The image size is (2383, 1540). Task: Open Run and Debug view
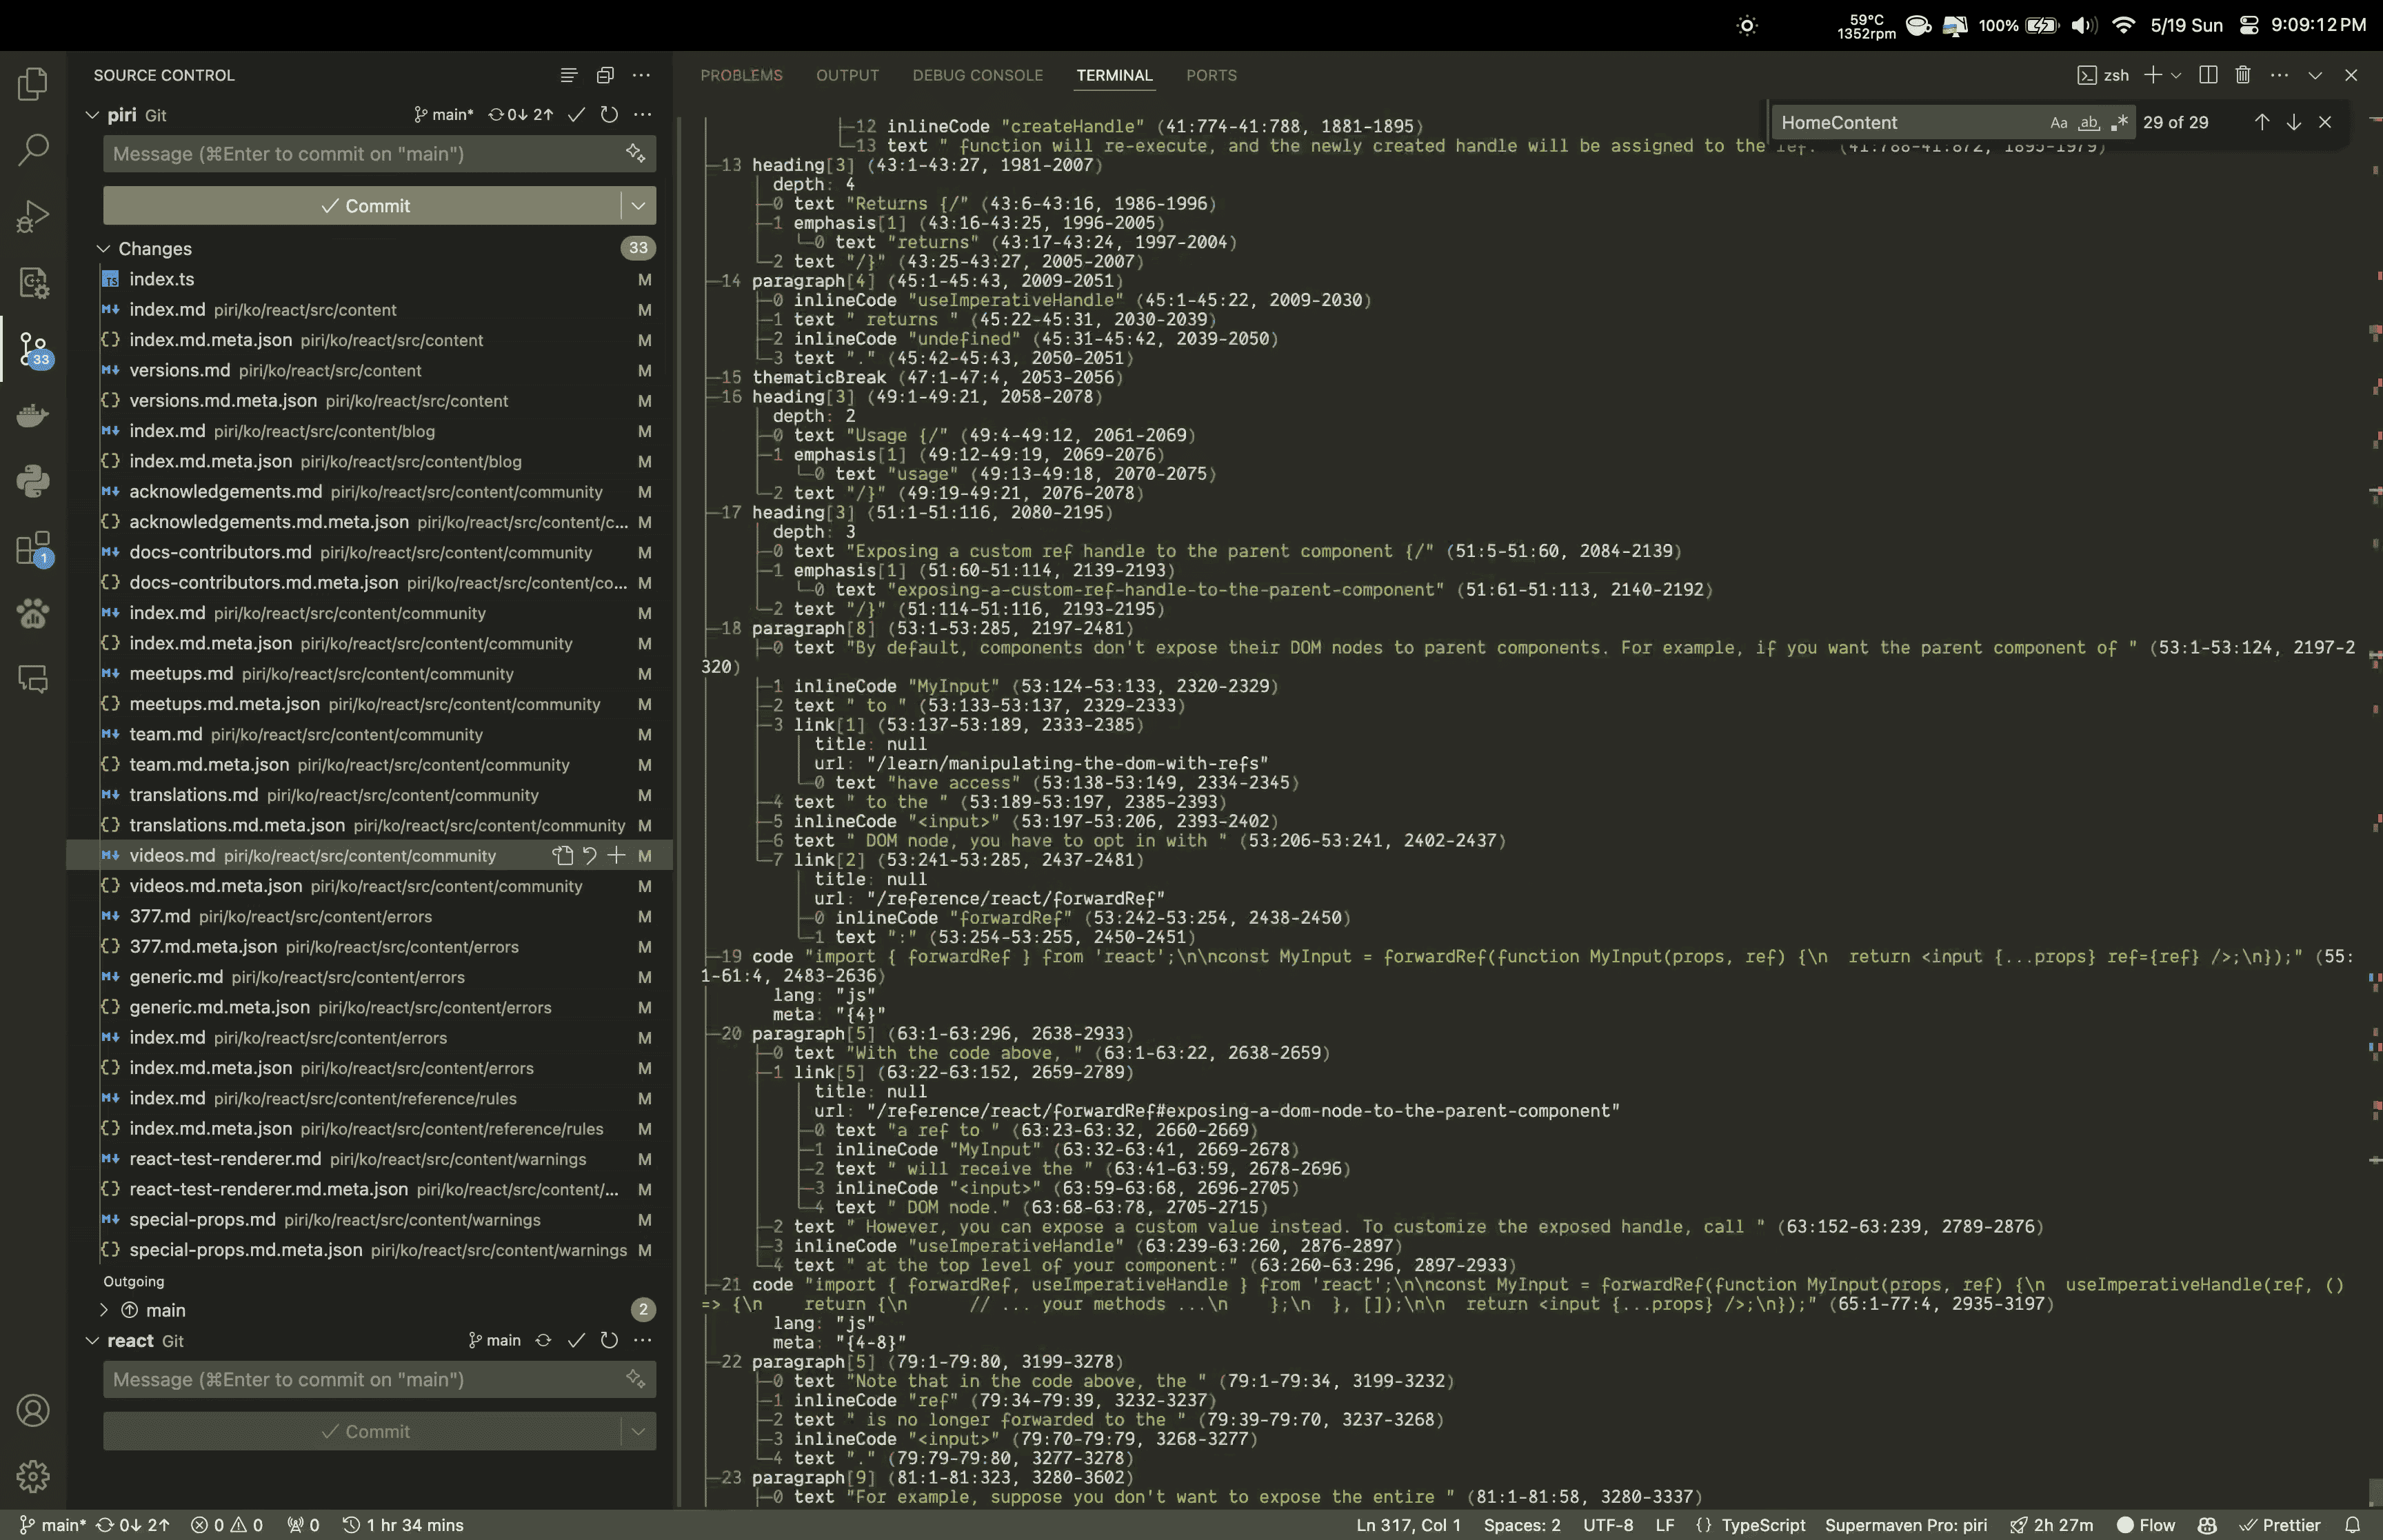pos(33,216)
